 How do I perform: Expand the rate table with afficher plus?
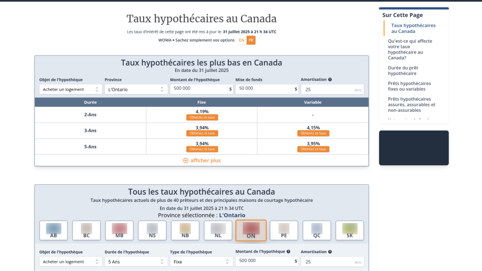click(x=201, y=160)
